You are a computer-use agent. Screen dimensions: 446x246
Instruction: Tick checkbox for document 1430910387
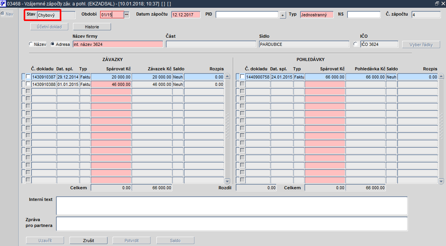(x=28, y=77)
